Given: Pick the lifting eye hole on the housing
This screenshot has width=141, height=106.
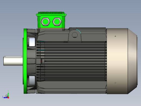Looking at the screenshot, I should pos(75,35).
